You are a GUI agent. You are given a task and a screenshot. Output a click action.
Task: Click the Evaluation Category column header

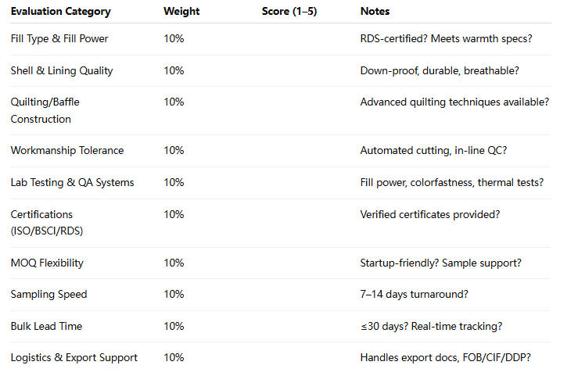click(60, 12)
